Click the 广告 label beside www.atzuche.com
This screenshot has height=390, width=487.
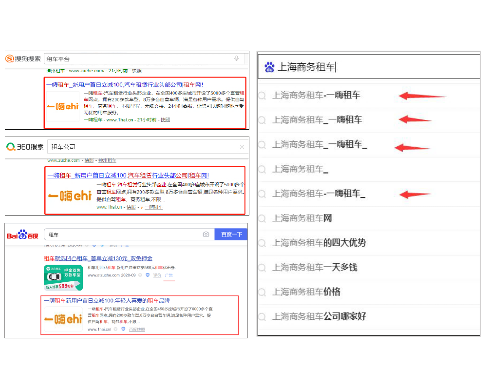click(169, 275)
